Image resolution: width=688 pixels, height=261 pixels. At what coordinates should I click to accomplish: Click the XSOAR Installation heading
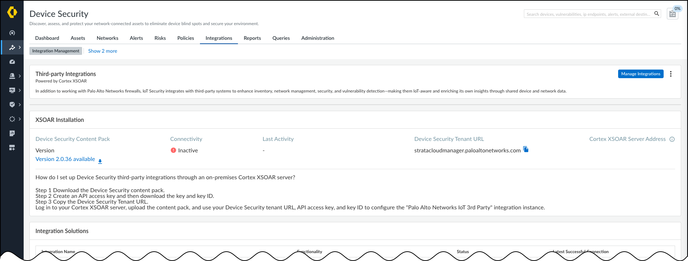coord(59,120)
